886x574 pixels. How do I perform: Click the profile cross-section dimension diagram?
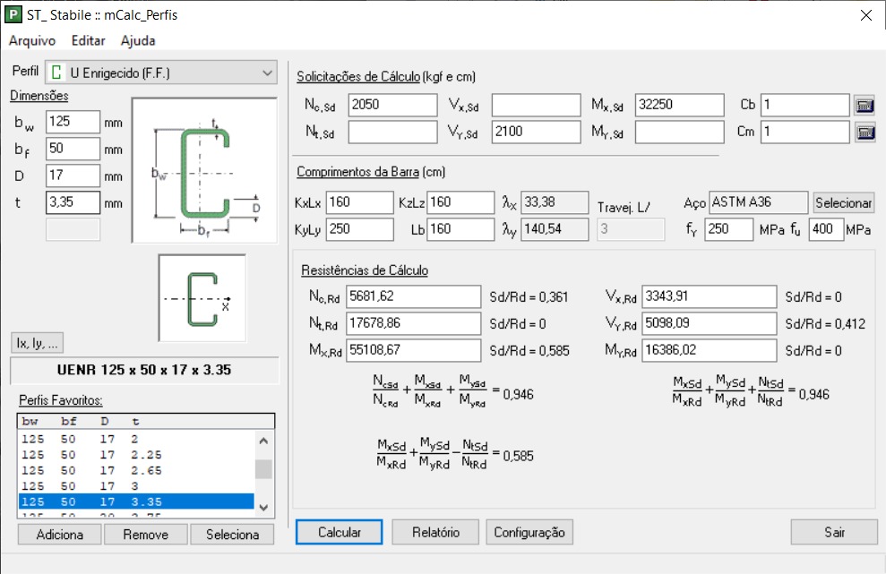click(204, 170)
